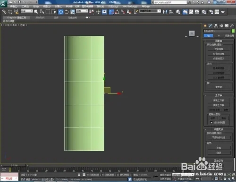The height and width of the screenshot is (182, 236).
Task: Expand the bottom rollout under 调整变换
Action: click(x=219, y=160)
